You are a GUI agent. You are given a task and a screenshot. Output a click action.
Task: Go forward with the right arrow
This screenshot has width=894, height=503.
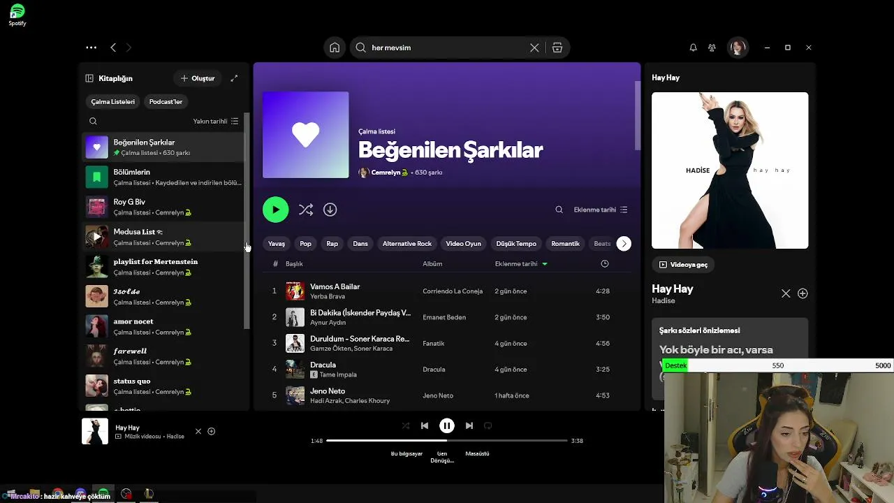coord(129,48)
